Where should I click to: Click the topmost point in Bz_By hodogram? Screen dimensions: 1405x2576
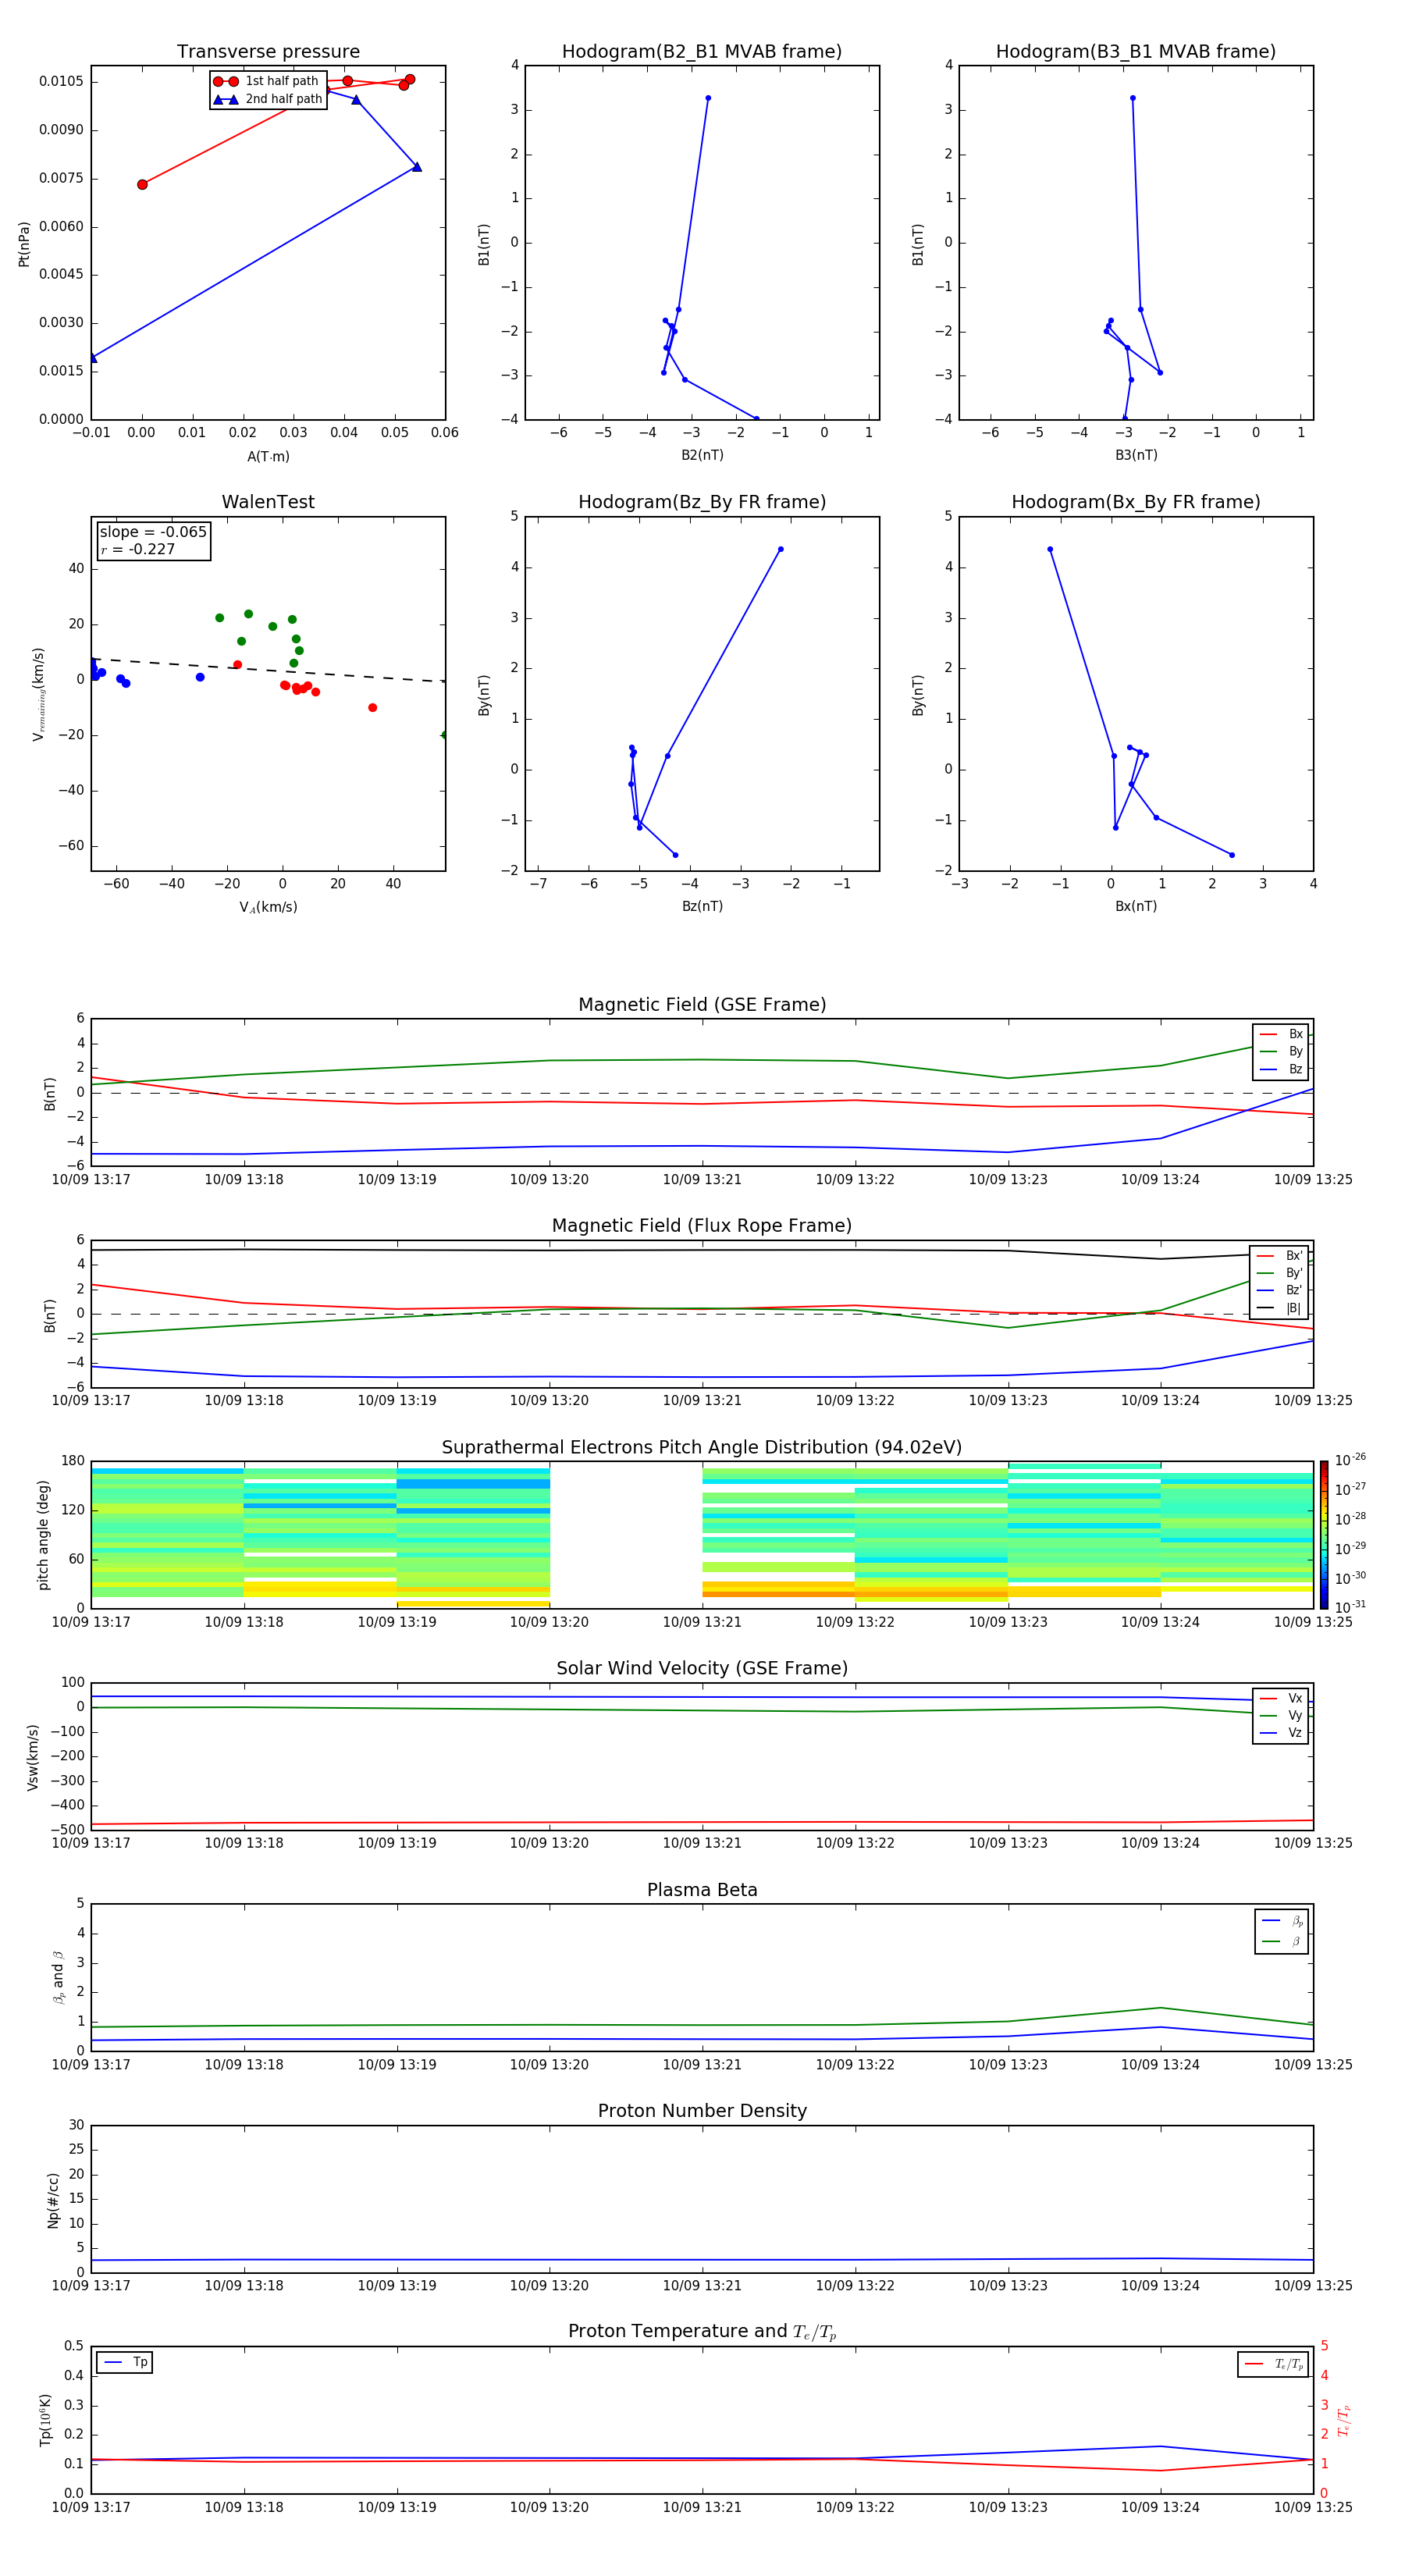780,549
